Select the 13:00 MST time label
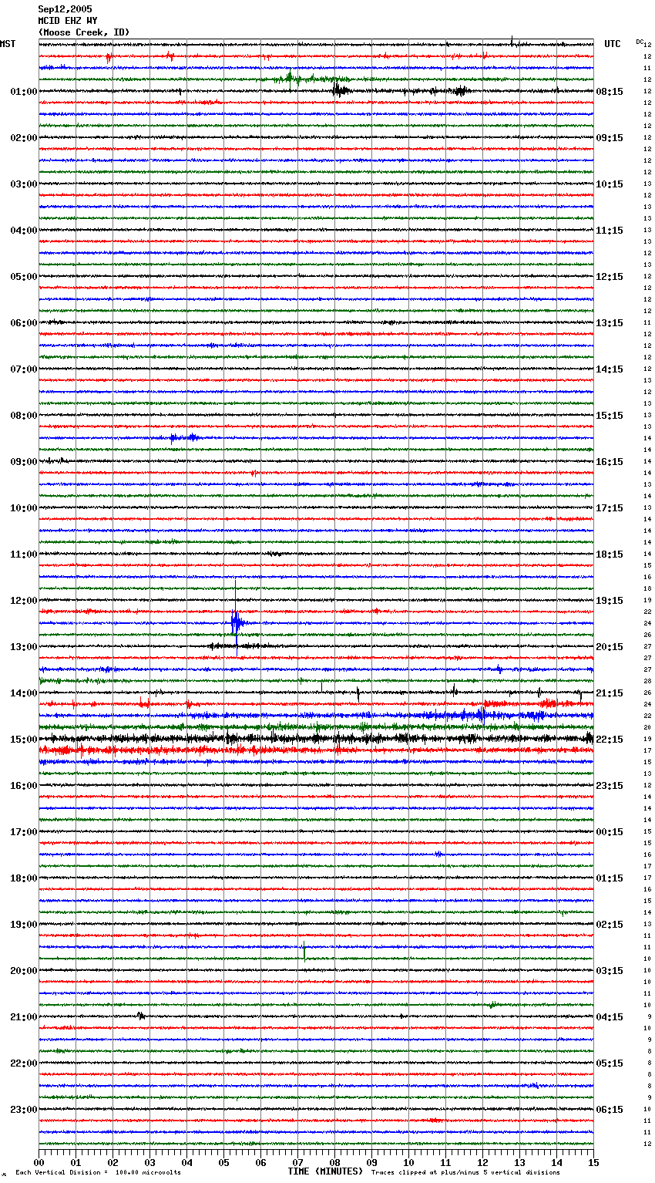 point(24,647)
